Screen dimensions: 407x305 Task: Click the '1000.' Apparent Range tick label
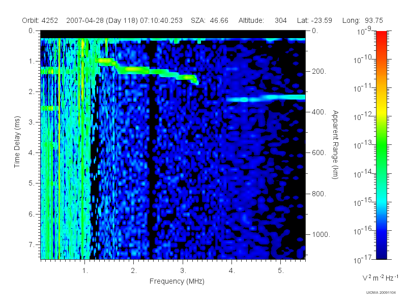(321, 234)
